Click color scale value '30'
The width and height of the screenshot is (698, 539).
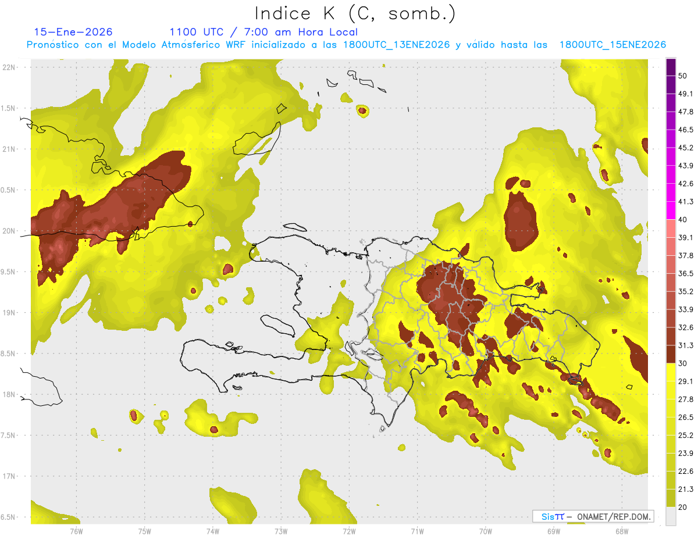pyautogui.click(x=683, y=363)
